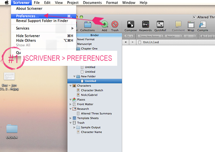Click the green zoom window button
Screen dimensions: 215x152
pyautogui.click(x=81, y=17)
